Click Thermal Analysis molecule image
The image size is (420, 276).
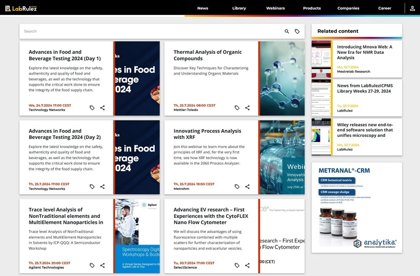click(x=282, y=78)
